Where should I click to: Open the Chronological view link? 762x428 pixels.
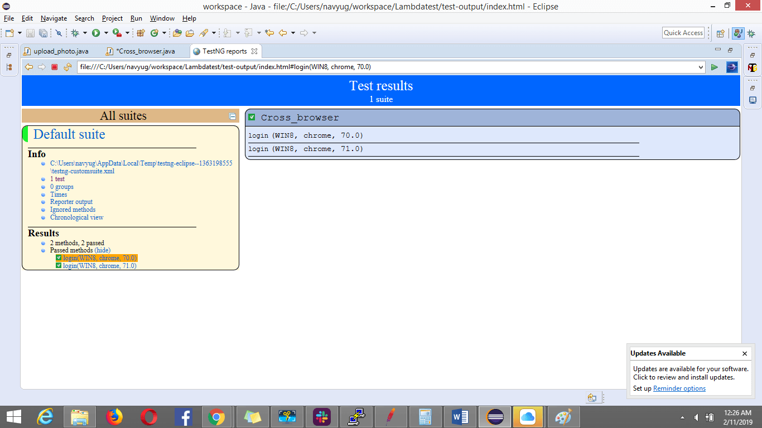[x=76, y=217]
